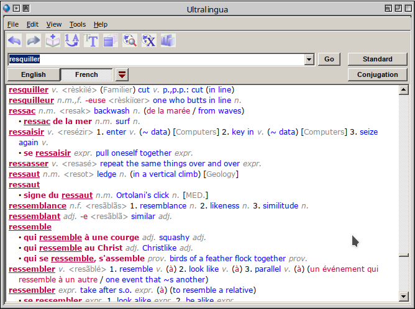This screenshot has width=415, height=309.
Task: Click 'pull oneself together' translation
Action: pos(134,153)
